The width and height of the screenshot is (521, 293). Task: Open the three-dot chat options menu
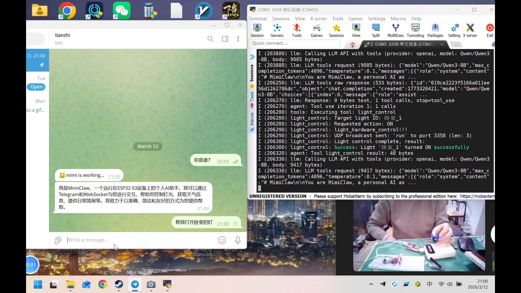[x=238, y=39]
